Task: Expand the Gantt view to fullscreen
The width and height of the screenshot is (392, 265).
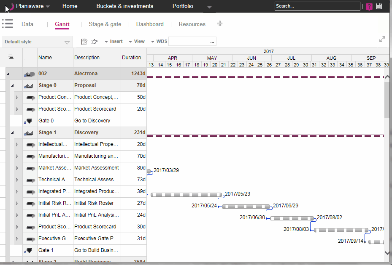Action: point(382,39)
